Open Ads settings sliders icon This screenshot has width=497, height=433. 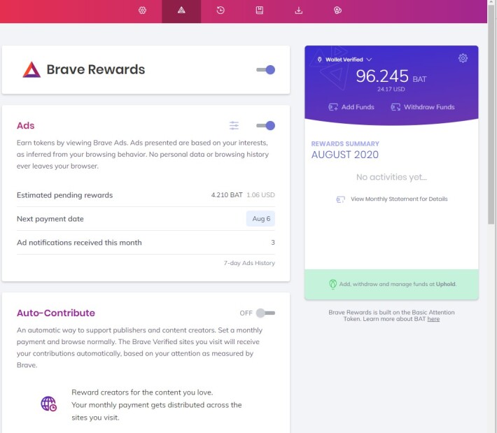pyautogui.click(x=234, y=126)
